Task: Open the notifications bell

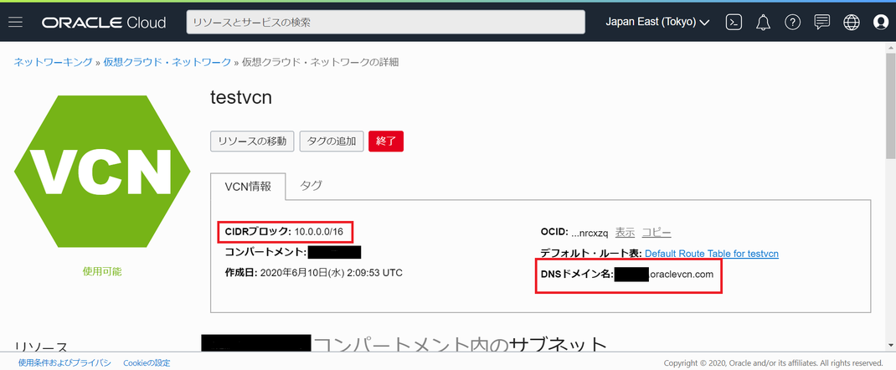Action: (x=762, y=23)
